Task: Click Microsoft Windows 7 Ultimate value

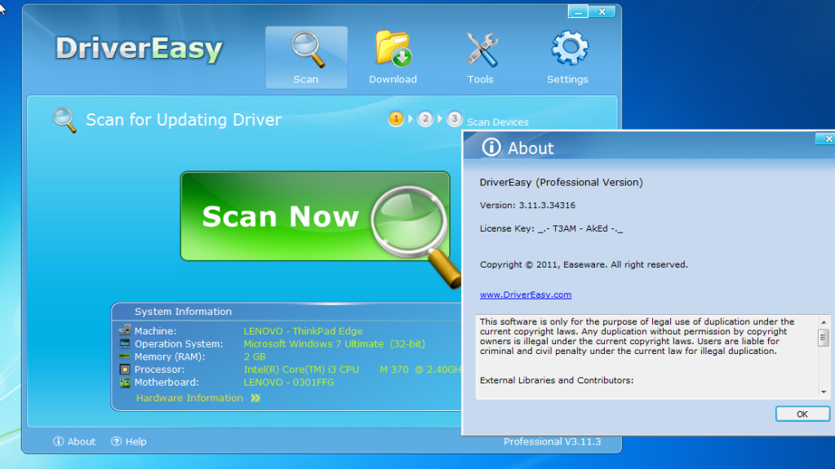Action: (x=335, y=344)
